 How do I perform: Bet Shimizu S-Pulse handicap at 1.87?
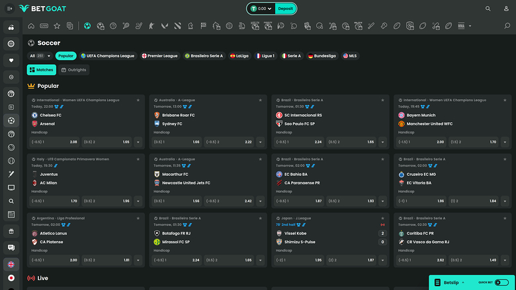click(x=351, y=260)
